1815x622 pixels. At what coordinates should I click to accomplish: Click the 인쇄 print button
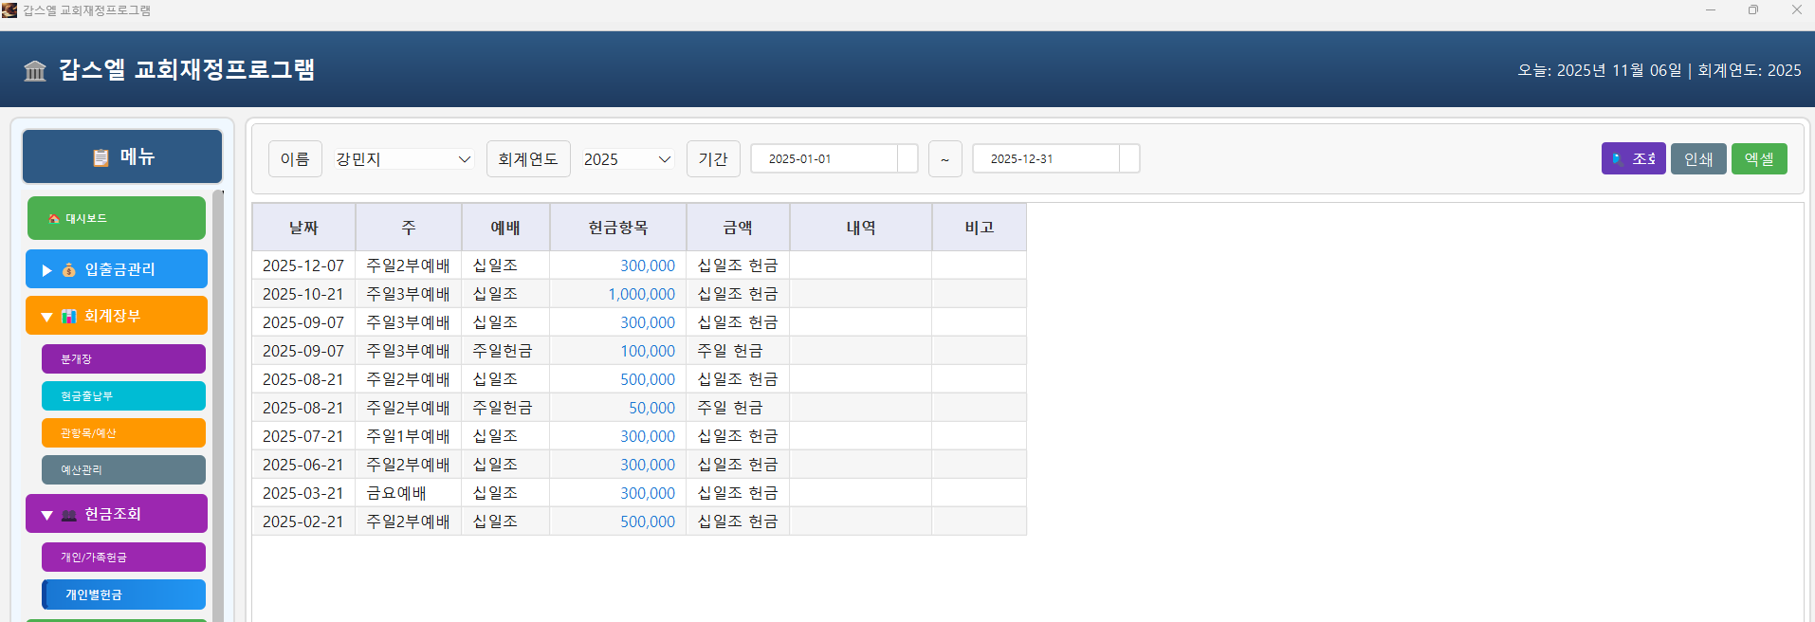(1698, 159)
